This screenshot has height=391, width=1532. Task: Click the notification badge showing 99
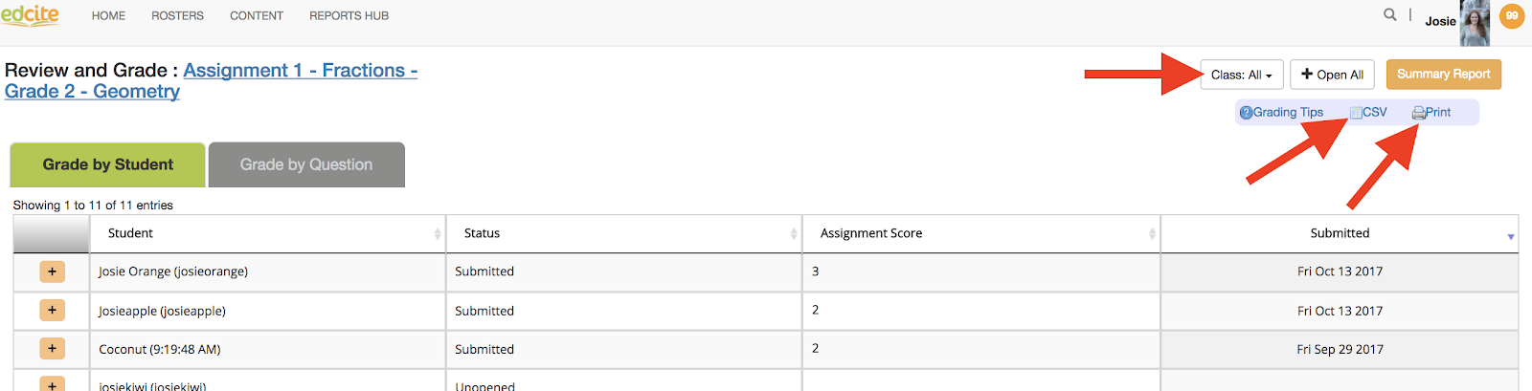(x=1512, y=15)
